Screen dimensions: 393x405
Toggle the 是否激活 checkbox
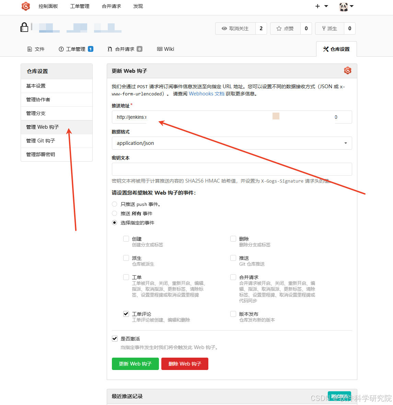click(x=115, y=339)
